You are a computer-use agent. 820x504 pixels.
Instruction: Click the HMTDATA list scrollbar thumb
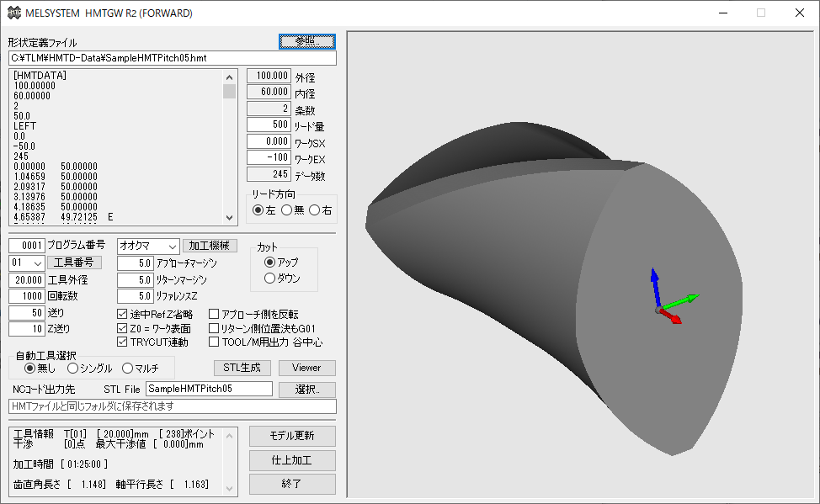point(229,91)
